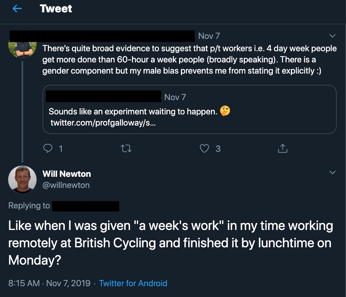
Task: Retweet the post about 4 day weeks
Action: pyautogui.click(x=126, y=148)
